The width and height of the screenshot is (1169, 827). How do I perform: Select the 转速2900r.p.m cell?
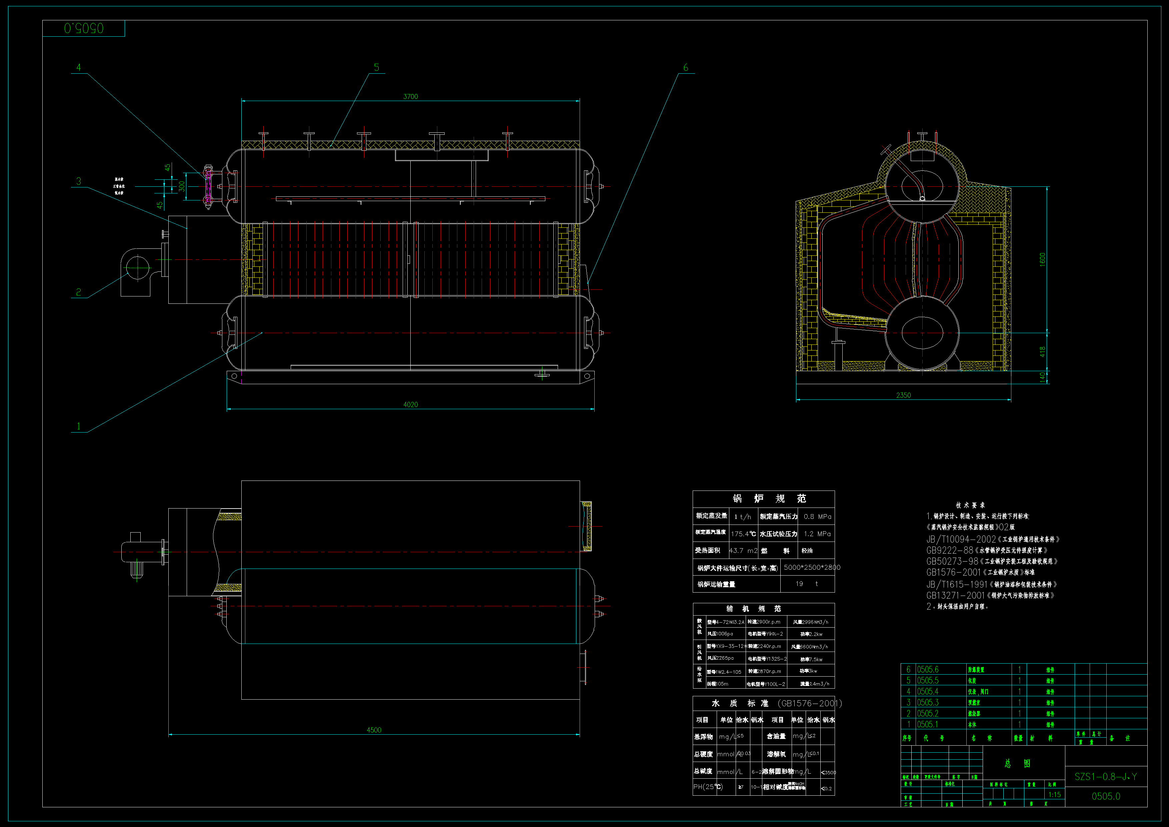[x=764, y=622]
